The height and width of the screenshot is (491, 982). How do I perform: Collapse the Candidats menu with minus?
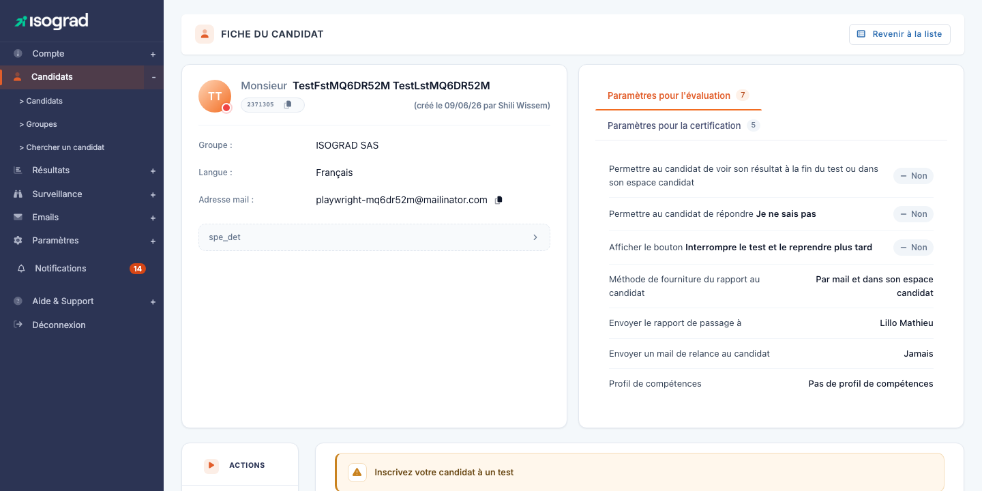[153, 77]
